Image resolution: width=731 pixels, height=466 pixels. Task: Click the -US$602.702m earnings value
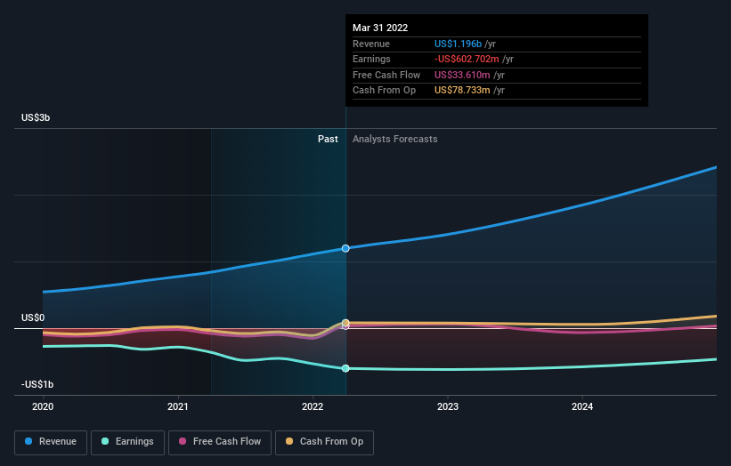pos(467,59)
